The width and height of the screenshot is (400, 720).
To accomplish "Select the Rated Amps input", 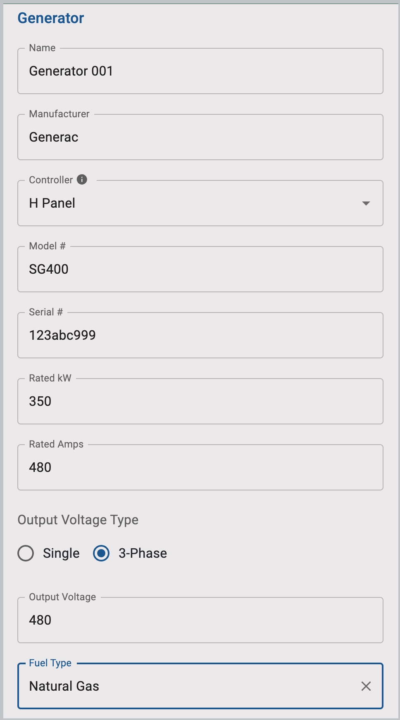I will coord(200,467).
